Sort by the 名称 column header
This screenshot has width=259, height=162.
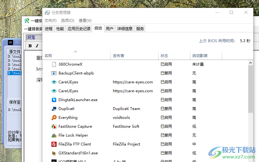[77, 55]
